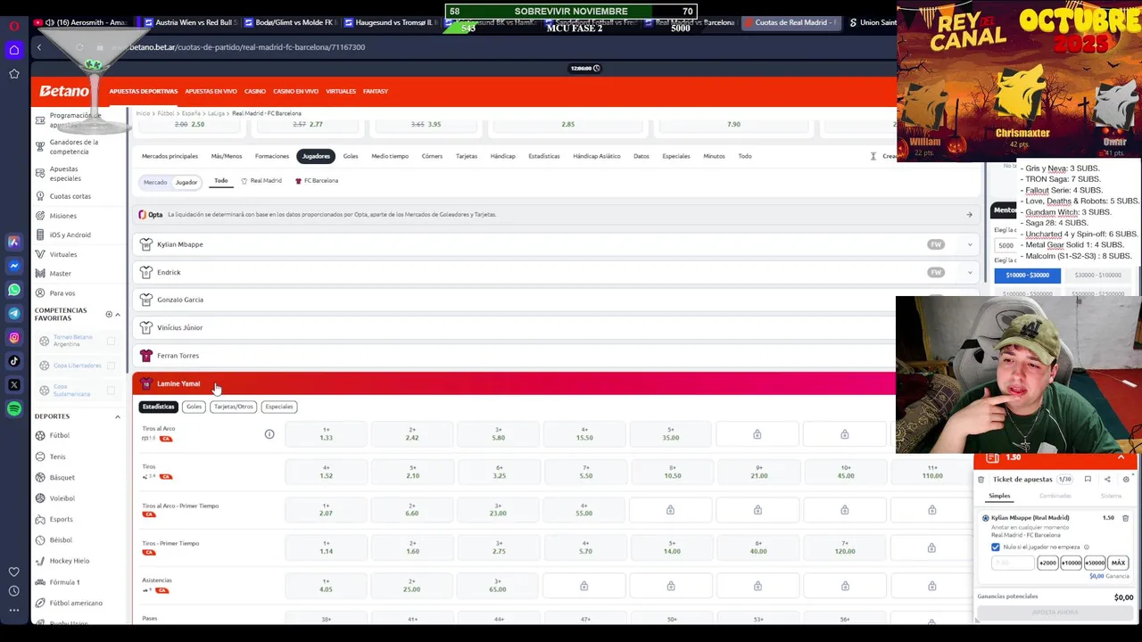Set stake to MÁX
The width and height of the screenshot is (1142, 642).
coord(1118,563)
